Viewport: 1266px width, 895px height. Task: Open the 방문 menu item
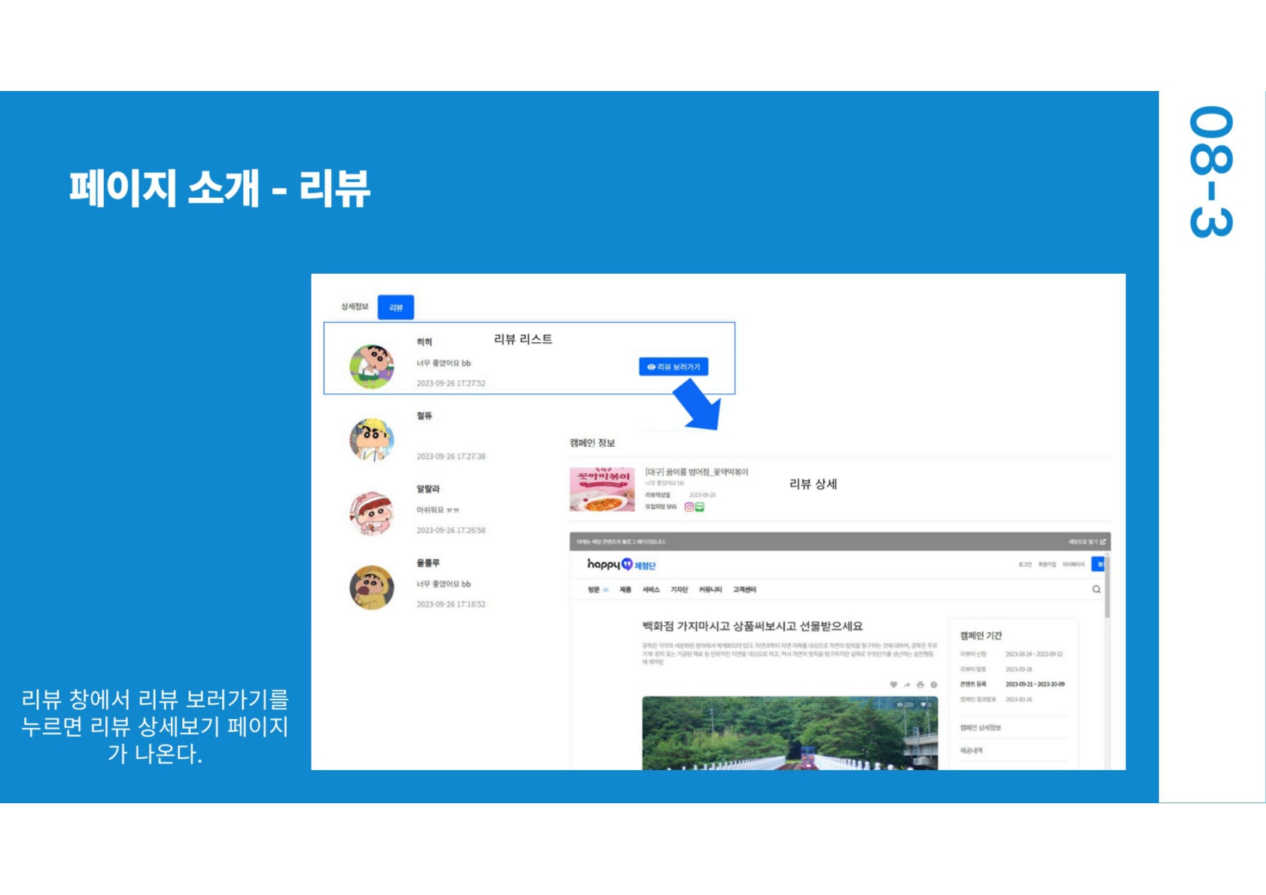595,590
